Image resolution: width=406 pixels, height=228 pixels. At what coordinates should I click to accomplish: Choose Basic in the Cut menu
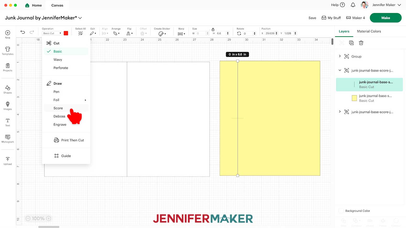pyautogui.click(x=66, y=52)
